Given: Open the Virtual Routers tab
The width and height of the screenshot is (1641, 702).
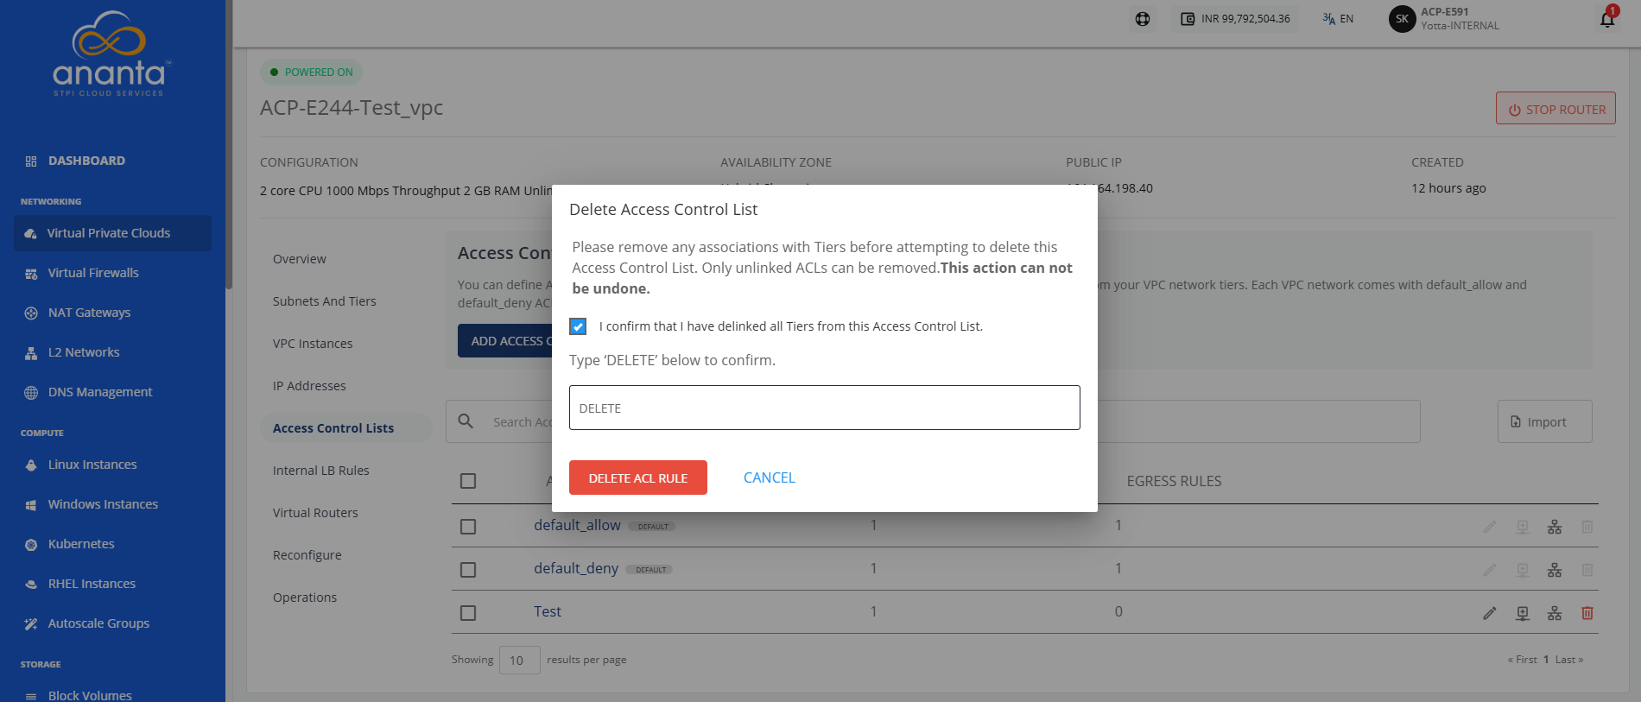Looking at the screenshot, I should [315, 513].
